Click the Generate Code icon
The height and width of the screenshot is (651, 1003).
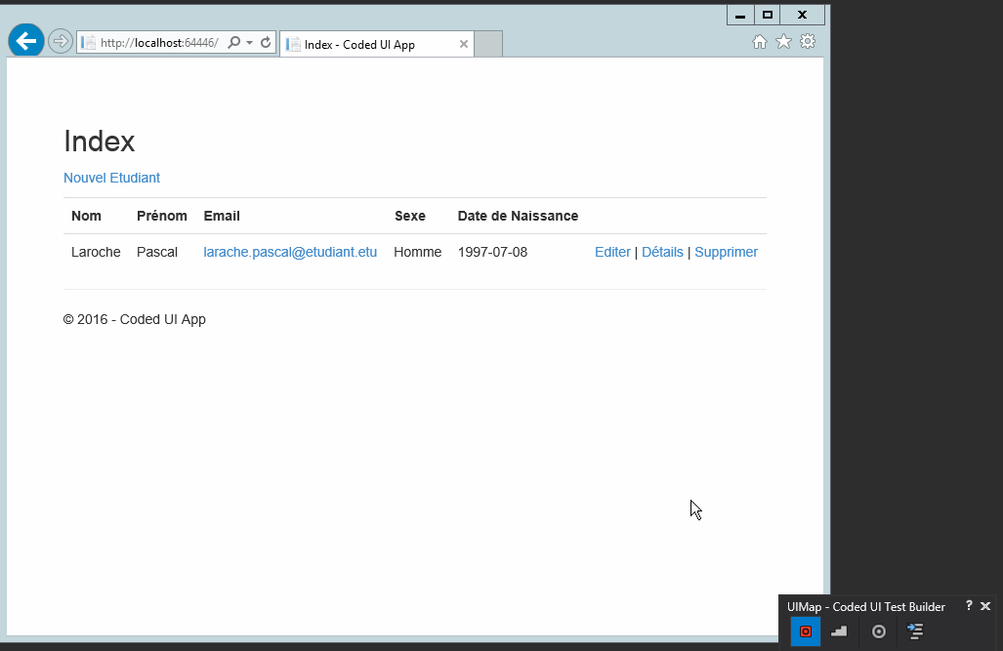(x=915, y=631)
